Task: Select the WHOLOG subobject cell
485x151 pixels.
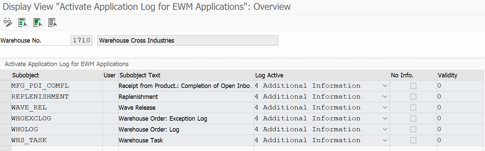Action: click(57, 130)
